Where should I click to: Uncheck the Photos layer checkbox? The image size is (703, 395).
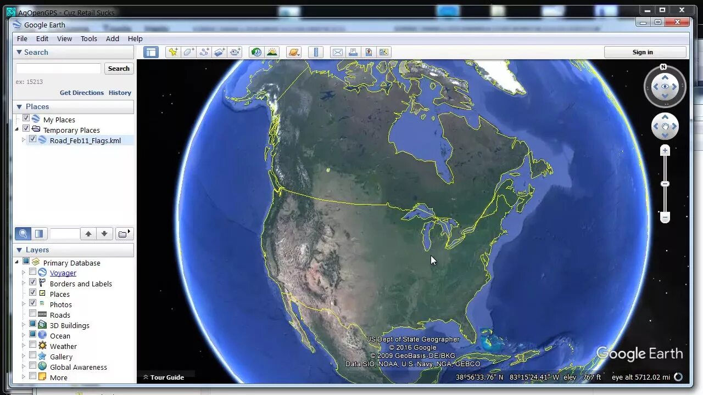[x=32, y=304]
